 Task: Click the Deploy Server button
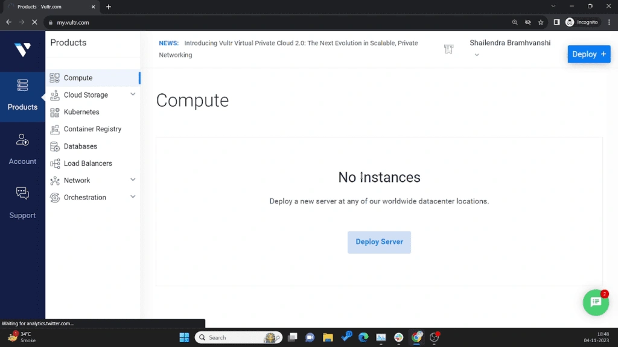click(379, 242)
